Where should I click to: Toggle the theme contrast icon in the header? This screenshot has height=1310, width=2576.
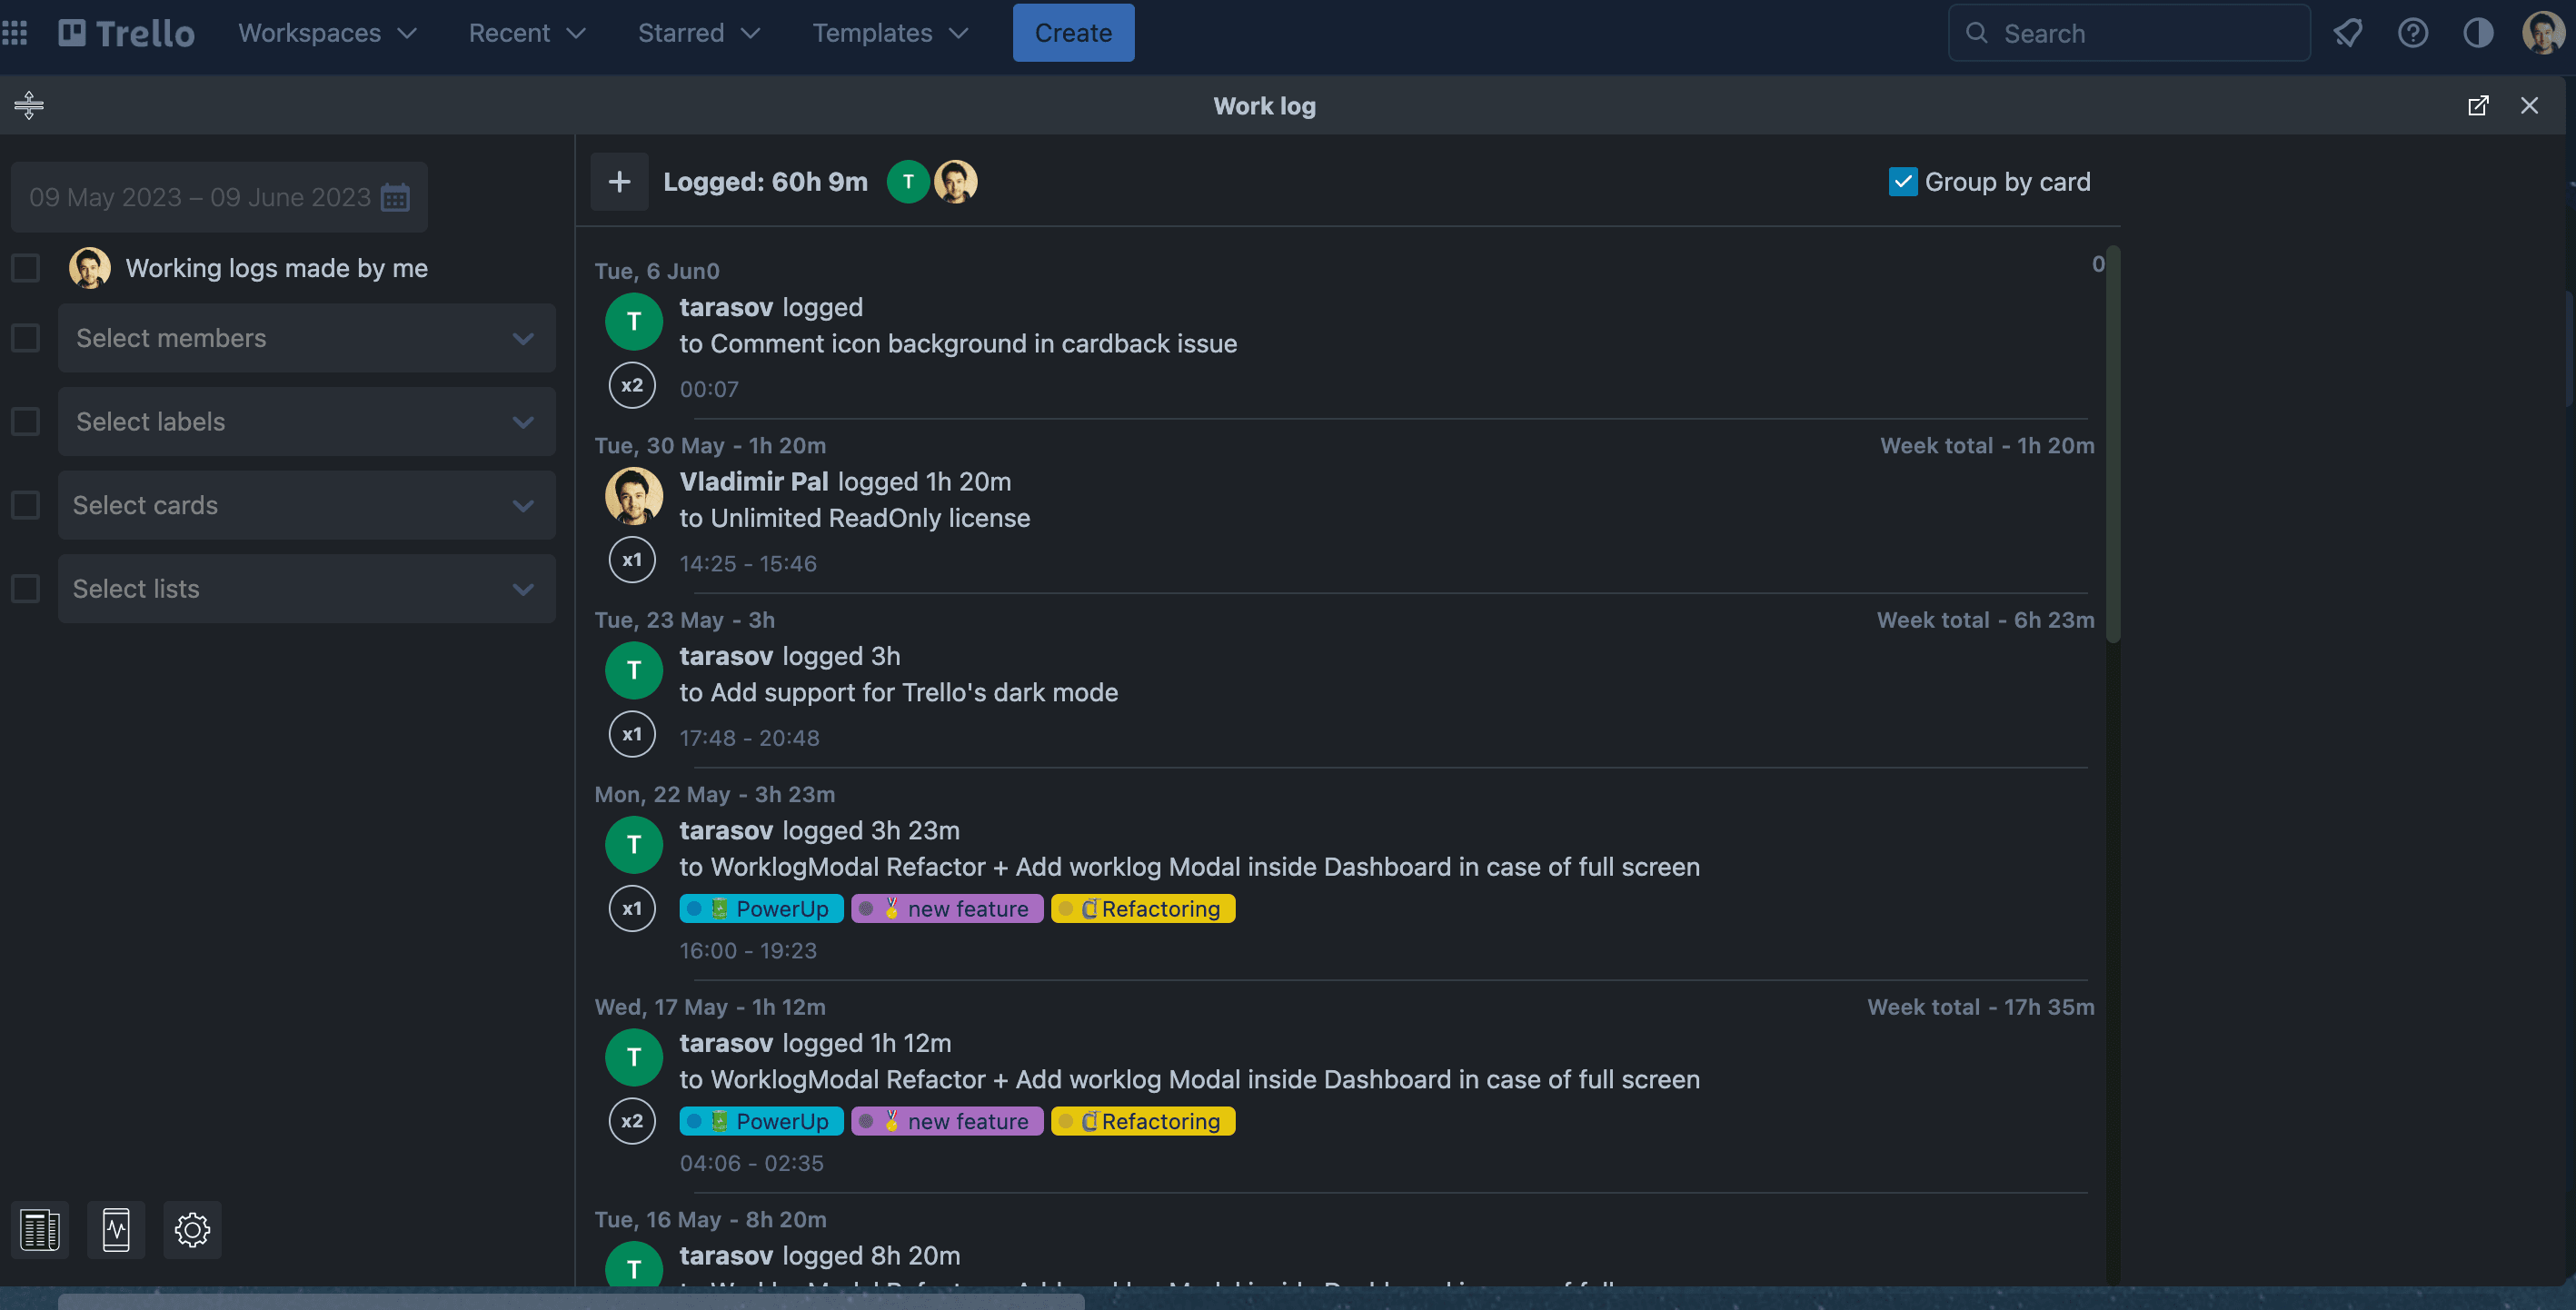(2478, 33)
